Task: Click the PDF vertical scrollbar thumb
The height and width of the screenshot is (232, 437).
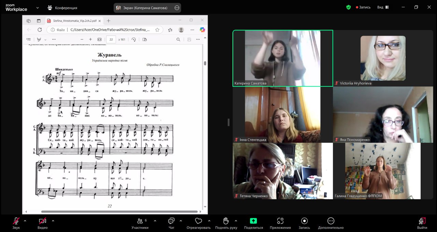Action: point(205,63)
